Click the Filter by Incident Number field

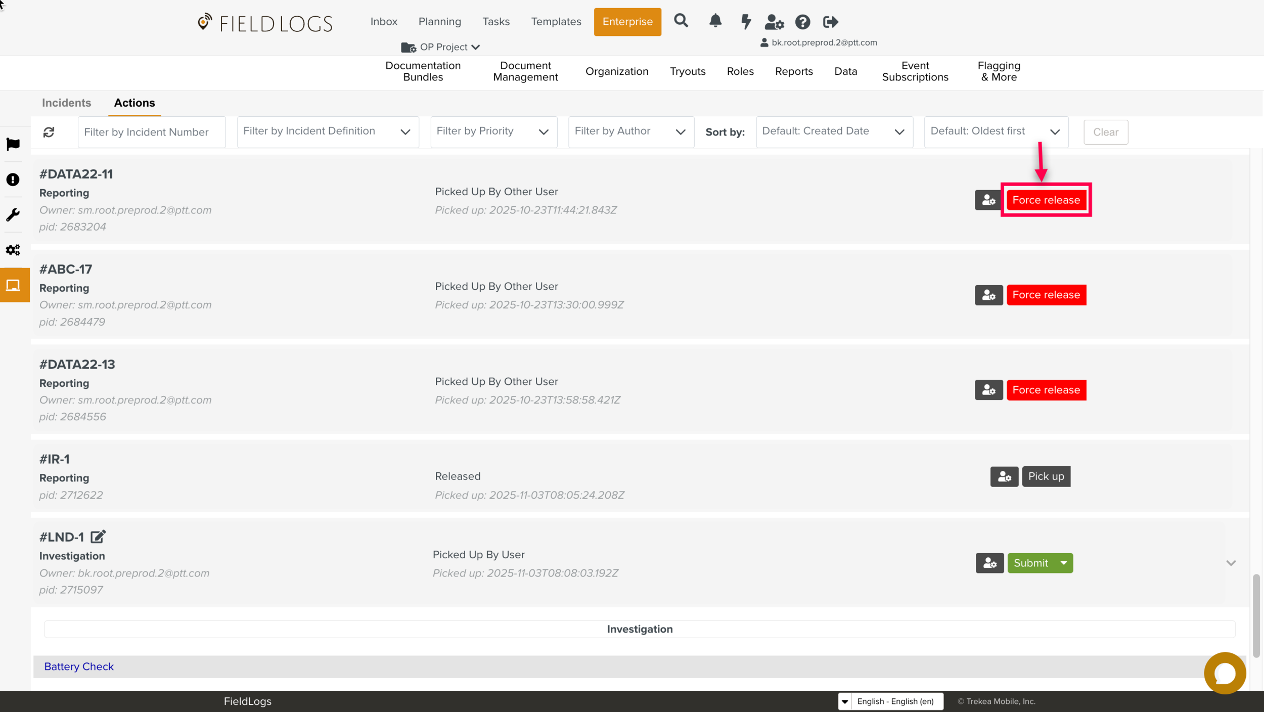click(x=152, y=132)
